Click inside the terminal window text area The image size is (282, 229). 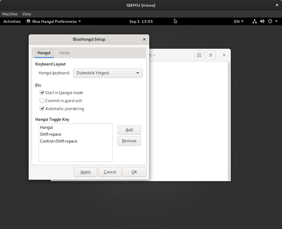pyautogui.click(x=188, y=121)
